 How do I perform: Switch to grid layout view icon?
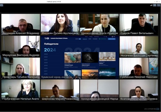(155, 5)
